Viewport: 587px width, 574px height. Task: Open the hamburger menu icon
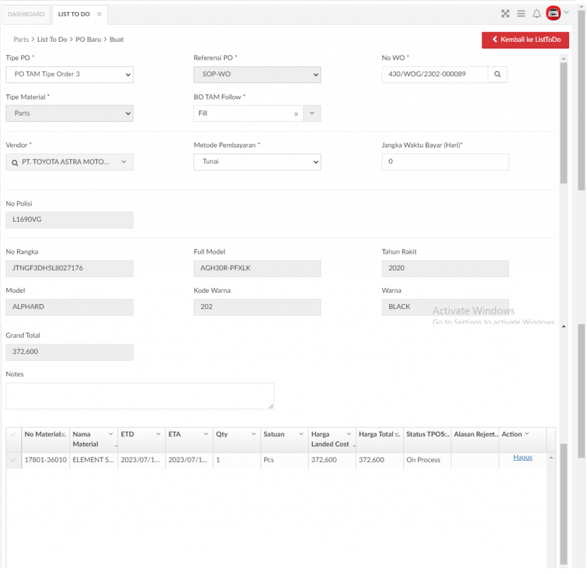click(521, 14)
